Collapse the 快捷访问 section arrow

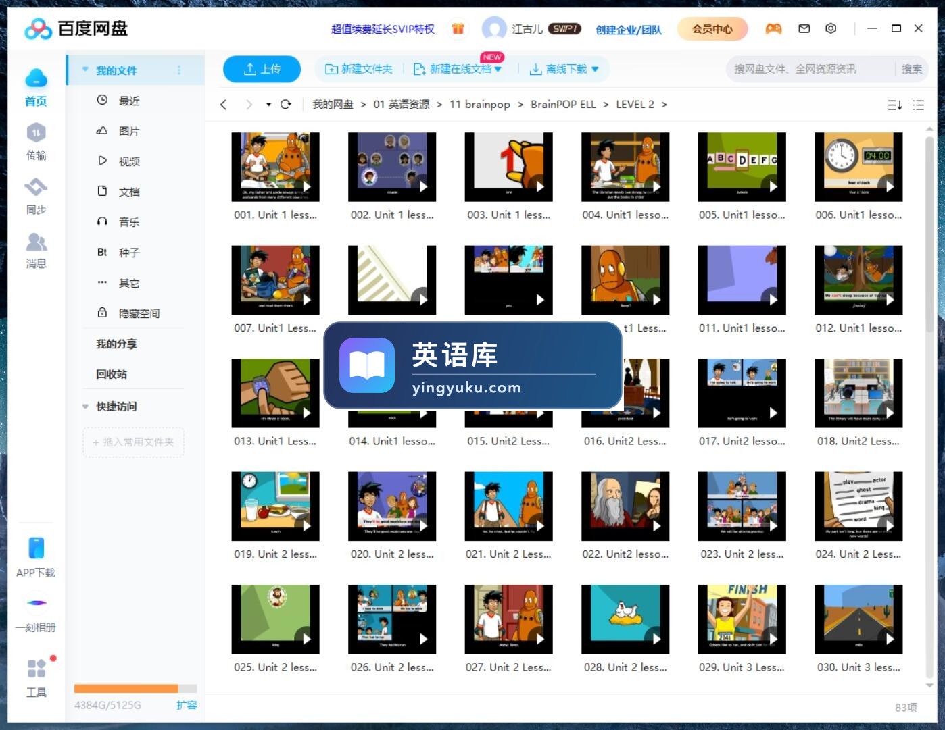pos(85,407)
